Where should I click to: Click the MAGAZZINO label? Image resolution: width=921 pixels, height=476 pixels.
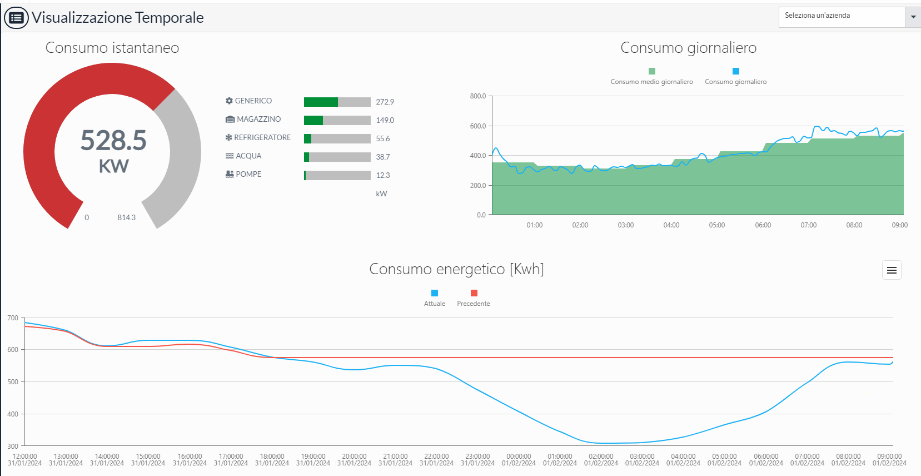[x=259, y=119]
